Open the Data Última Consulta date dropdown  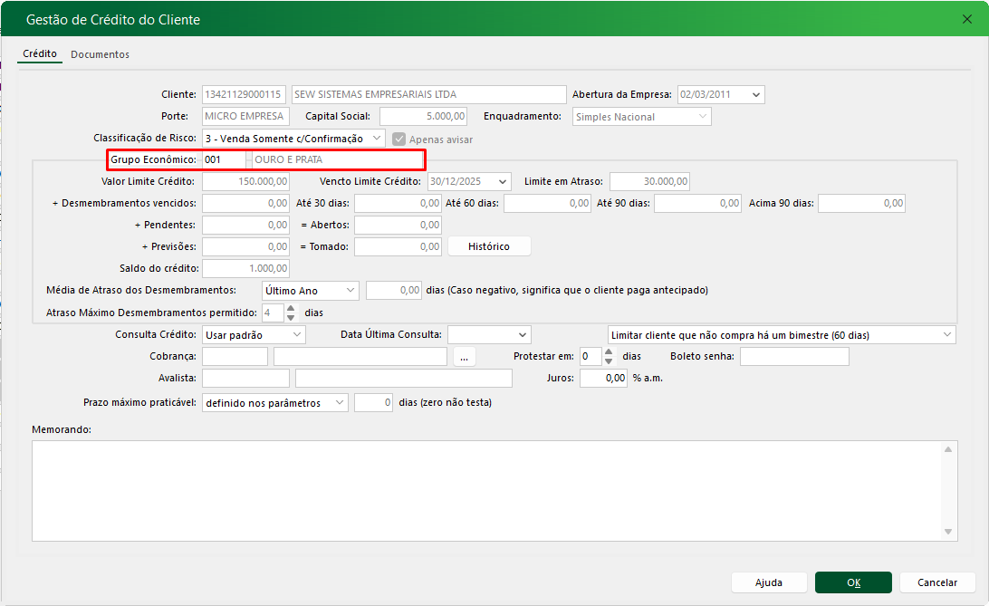pyautogui.click(x=523, y=335)
